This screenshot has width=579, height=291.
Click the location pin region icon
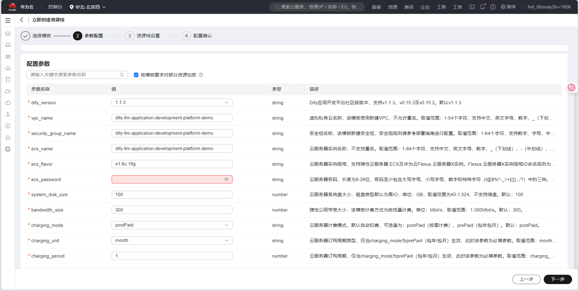(x=71, y=7)
